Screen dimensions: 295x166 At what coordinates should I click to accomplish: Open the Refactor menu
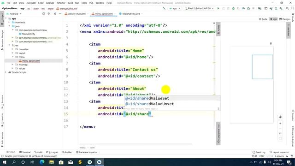tap(61, 3)
